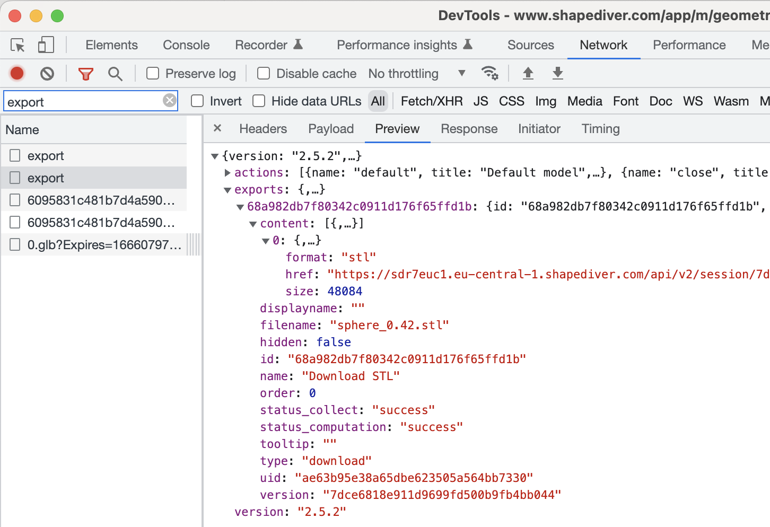Click the import HAR upload arrow

528,73
